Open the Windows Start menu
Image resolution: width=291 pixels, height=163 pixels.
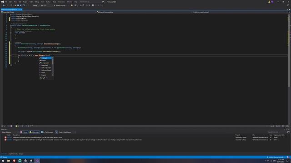coord(3,161)
